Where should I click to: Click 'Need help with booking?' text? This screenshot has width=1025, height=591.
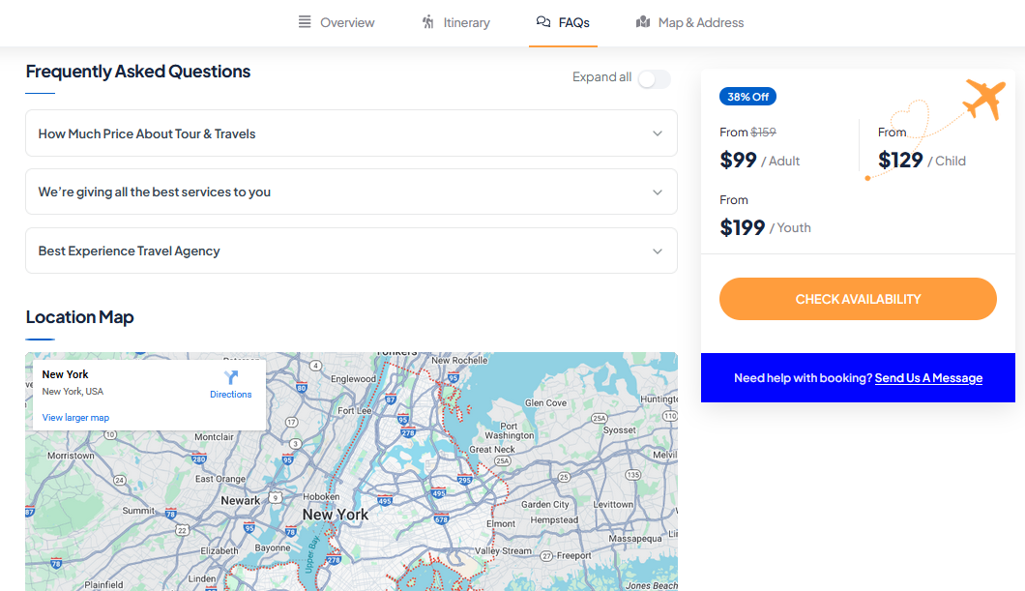pos(803,378)
